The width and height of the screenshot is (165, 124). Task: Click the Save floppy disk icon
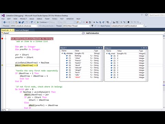pos(20,22)
